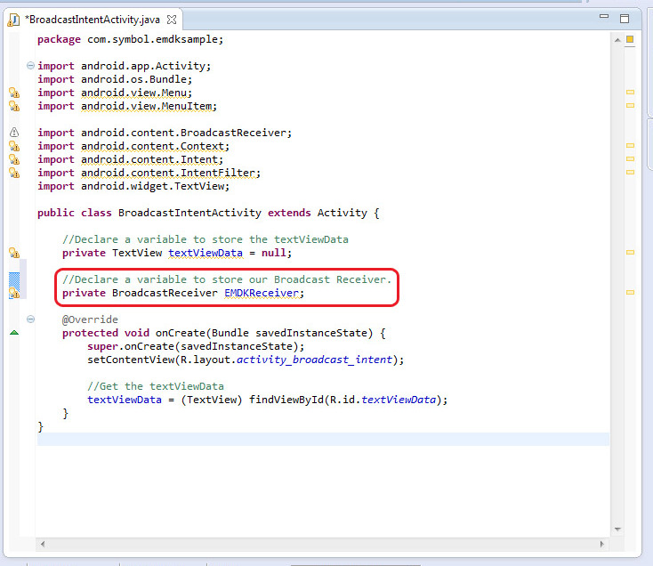Click warning icon next to android.content.Intent import
The width and height of the screenshot is (653, 566).
(14, 159)
